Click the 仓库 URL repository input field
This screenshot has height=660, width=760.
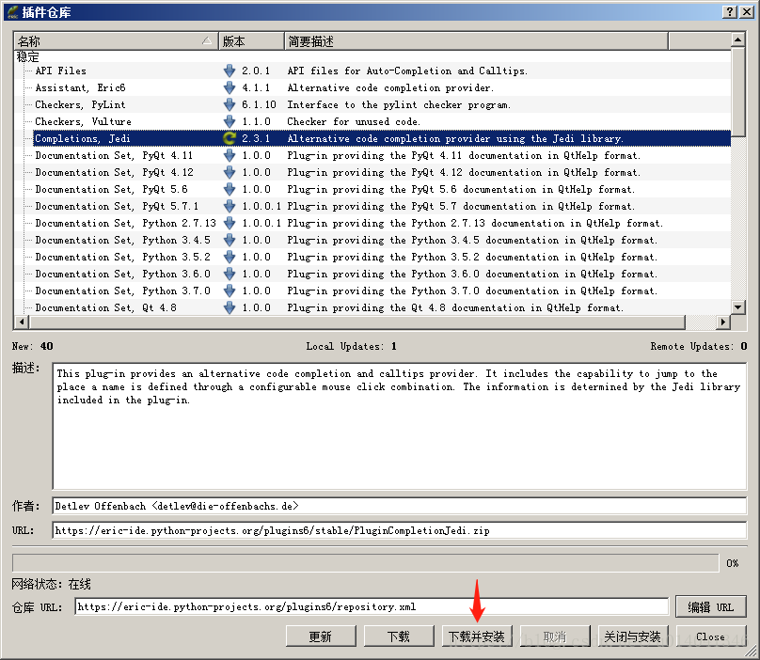pyautogui.click(x=372, y=606)
